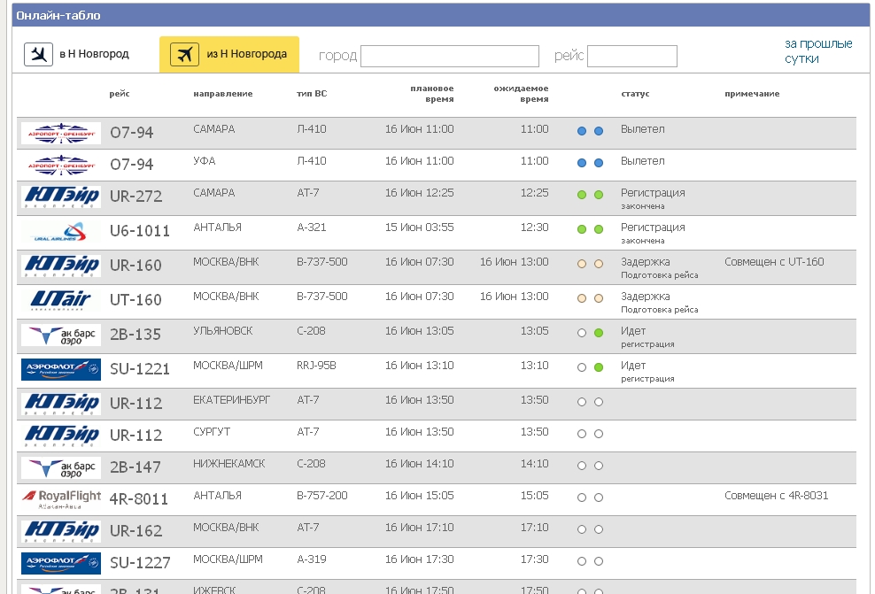Screen dimensions: 875x594
Task: Click destination 'ЕКАТЕРИНБУРГ'
Action: point(231,400)
